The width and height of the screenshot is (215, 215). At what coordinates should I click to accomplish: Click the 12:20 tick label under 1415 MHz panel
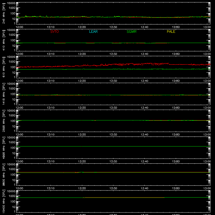pyautogui.click(x=82, y=108)
